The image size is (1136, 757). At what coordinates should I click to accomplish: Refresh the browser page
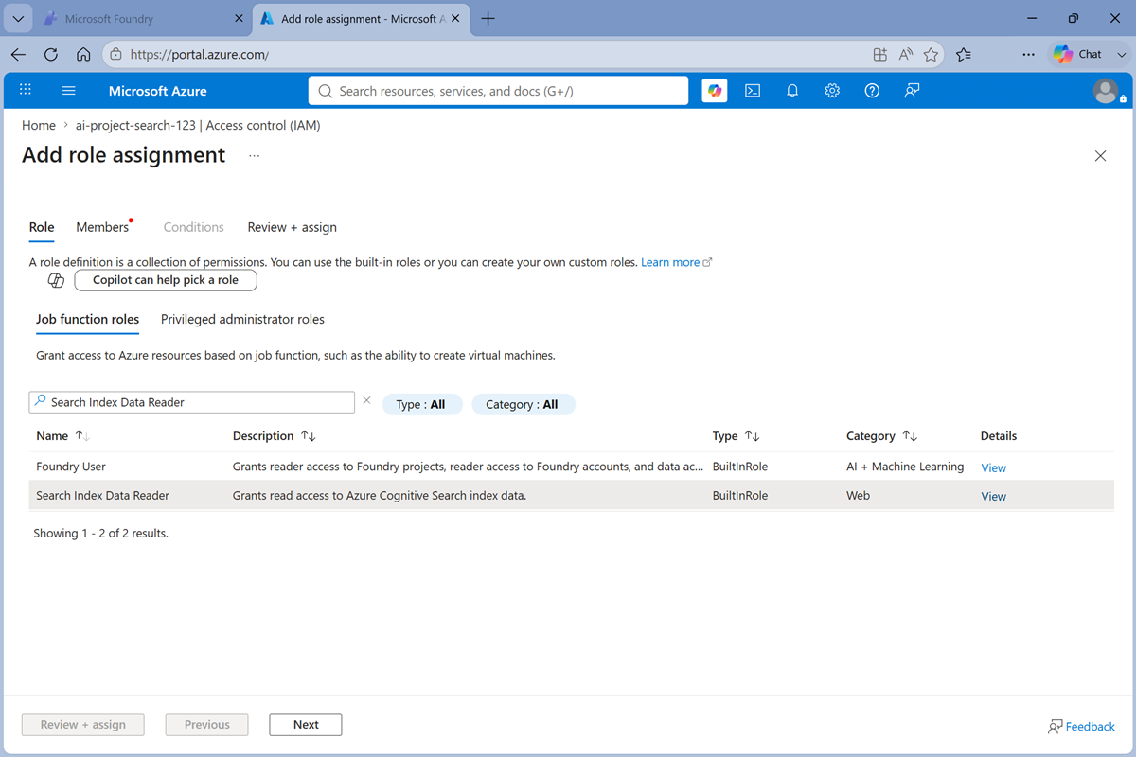point(51,55)
